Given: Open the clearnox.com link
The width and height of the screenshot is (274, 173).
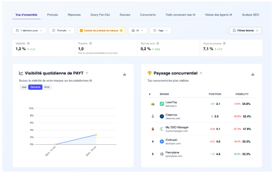Looking at the screenshot, I should 173,118.
